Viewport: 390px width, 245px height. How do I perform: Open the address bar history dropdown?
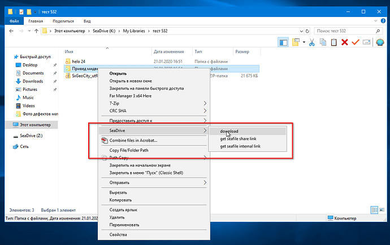click(301, 31)
